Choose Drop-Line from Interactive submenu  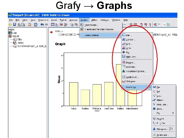tap(164, 105)
